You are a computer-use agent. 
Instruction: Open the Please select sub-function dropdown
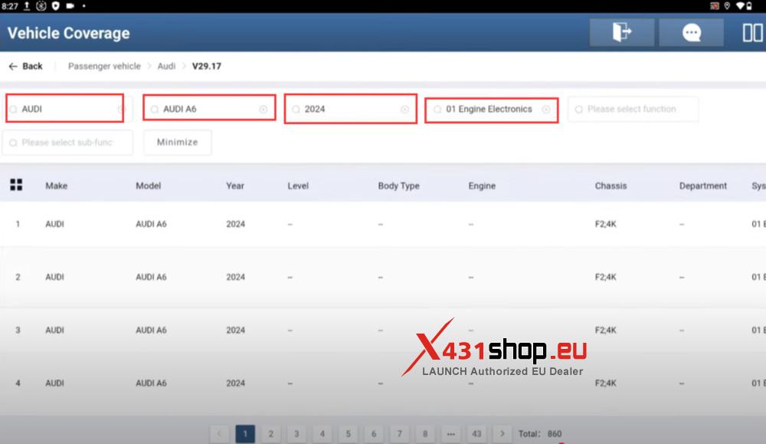[67, 143]
